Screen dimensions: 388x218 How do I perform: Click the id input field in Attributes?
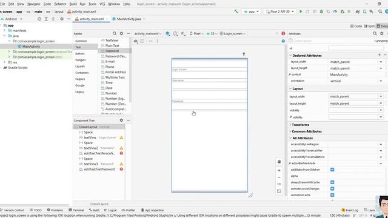[356, 48]
